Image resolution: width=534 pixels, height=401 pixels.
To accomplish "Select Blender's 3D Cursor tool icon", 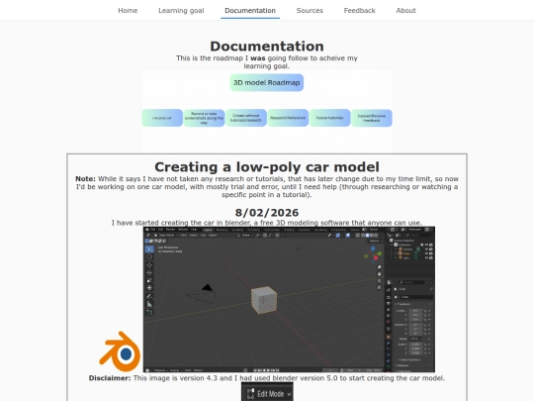I will click(149, 256).
